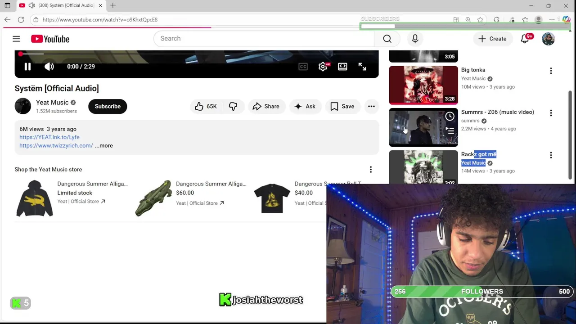Share the Systëm video
Viewport: 576px width, 324px height.
pos(266,106)
